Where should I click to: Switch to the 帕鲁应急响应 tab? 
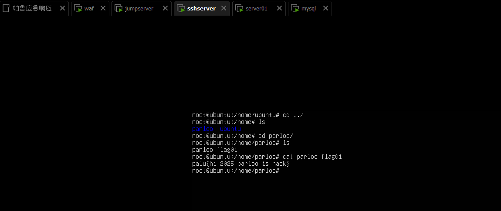point(32,8)
